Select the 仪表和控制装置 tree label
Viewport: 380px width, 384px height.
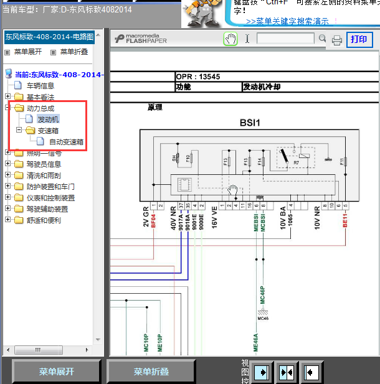[50, 198]
